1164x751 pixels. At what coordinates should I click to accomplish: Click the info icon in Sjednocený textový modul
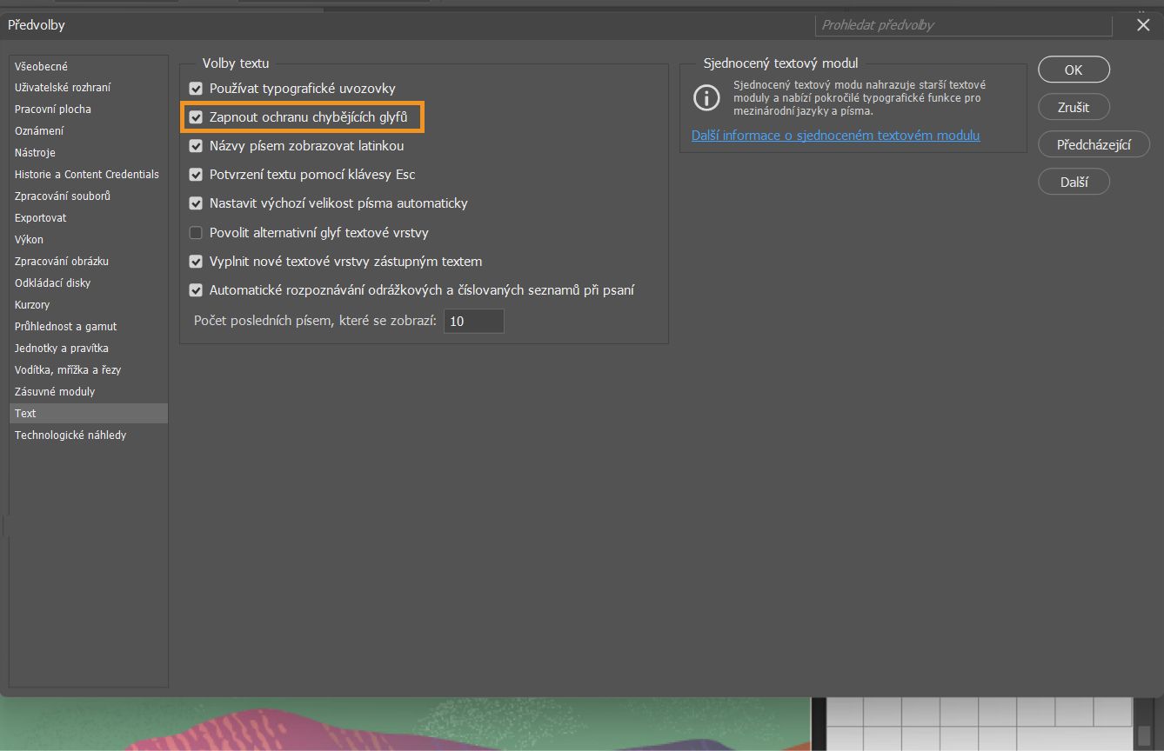[x=706, y=97]
